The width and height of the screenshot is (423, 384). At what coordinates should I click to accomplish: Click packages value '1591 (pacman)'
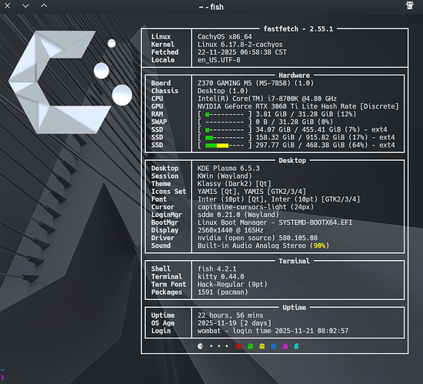(x=222, y=292)
